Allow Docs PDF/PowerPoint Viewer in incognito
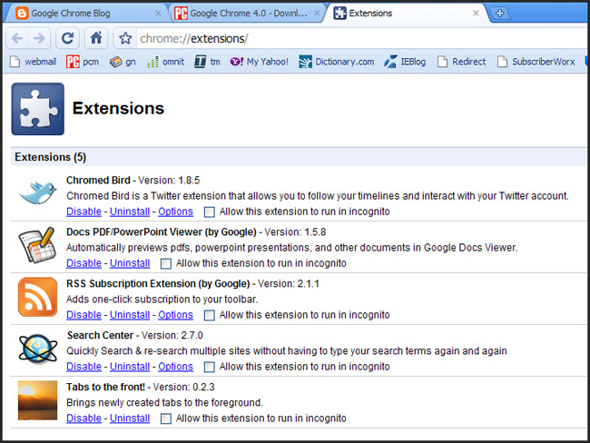The width and height of the screenshot is (590, 443). coord(166,264)
